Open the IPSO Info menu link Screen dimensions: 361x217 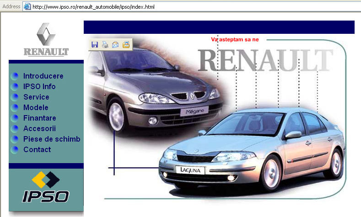coord(39,87)
